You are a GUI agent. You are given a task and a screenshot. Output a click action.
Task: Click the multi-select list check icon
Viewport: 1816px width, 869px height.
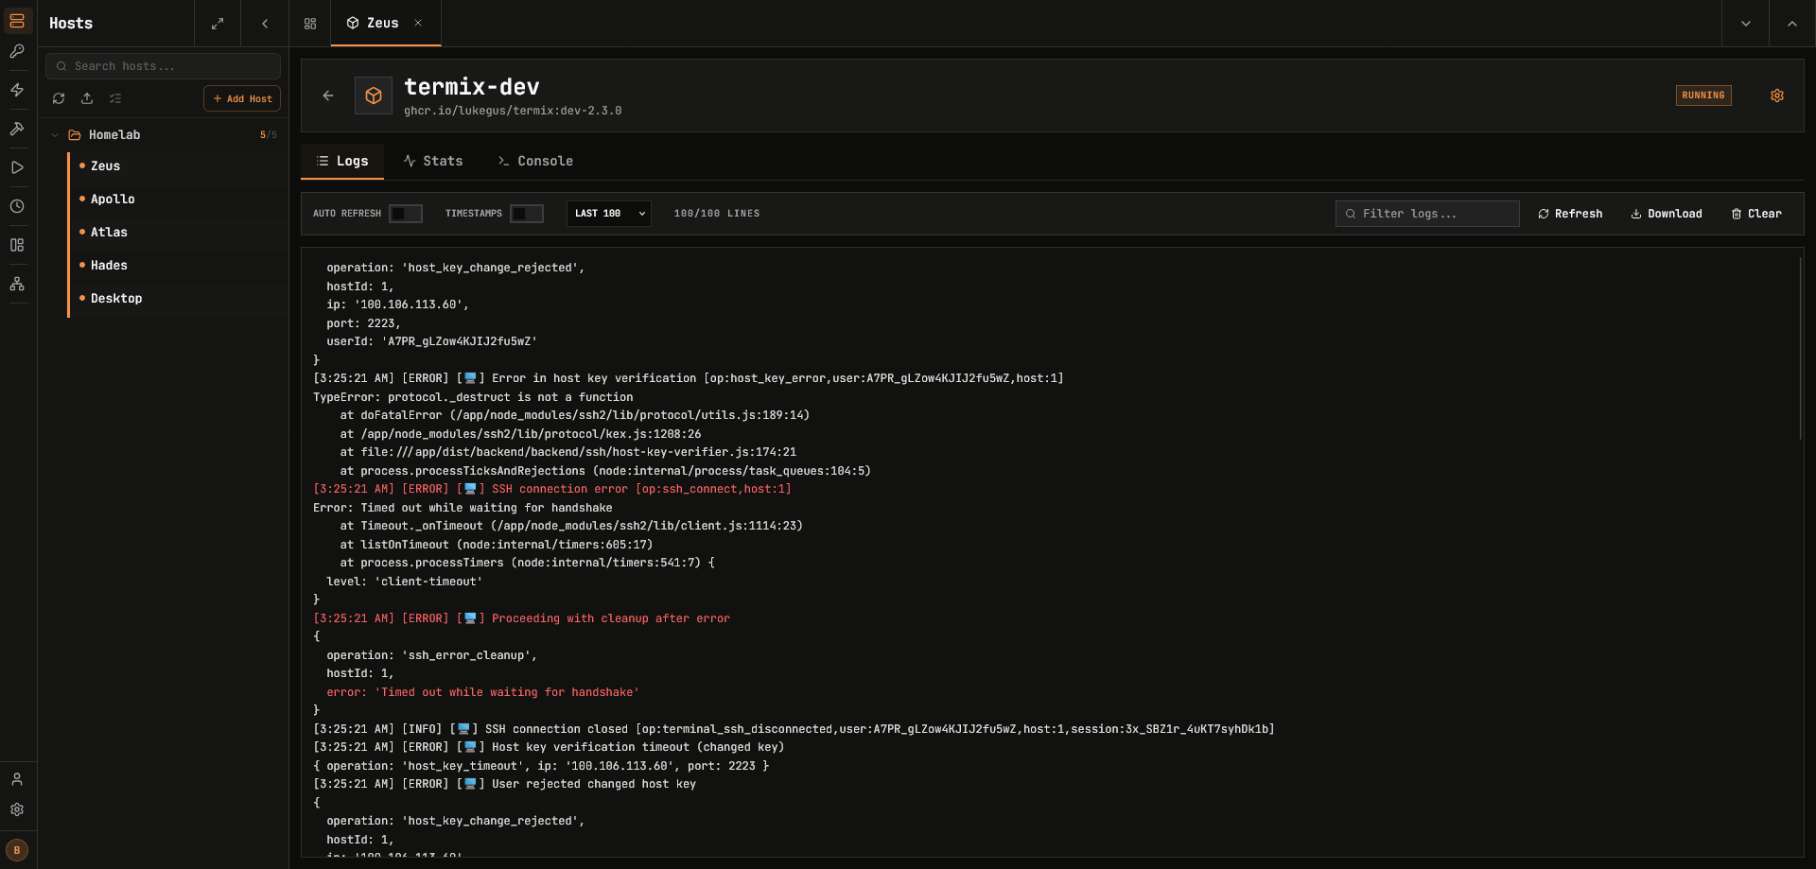coord(115,98)
